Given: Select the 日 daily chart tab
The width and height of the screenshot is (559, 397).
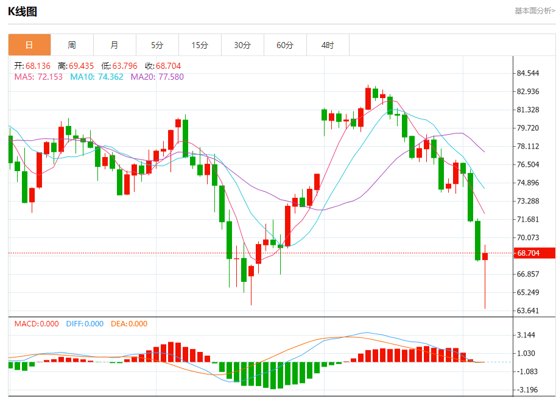Looking at the screenshot, I should (x=30, y=45).
